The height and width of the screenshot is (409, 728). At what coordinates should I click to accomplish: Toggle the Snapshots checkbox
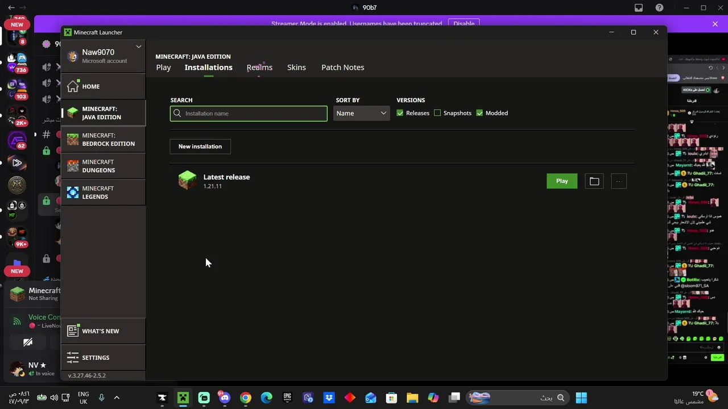(x=437, y=113)
